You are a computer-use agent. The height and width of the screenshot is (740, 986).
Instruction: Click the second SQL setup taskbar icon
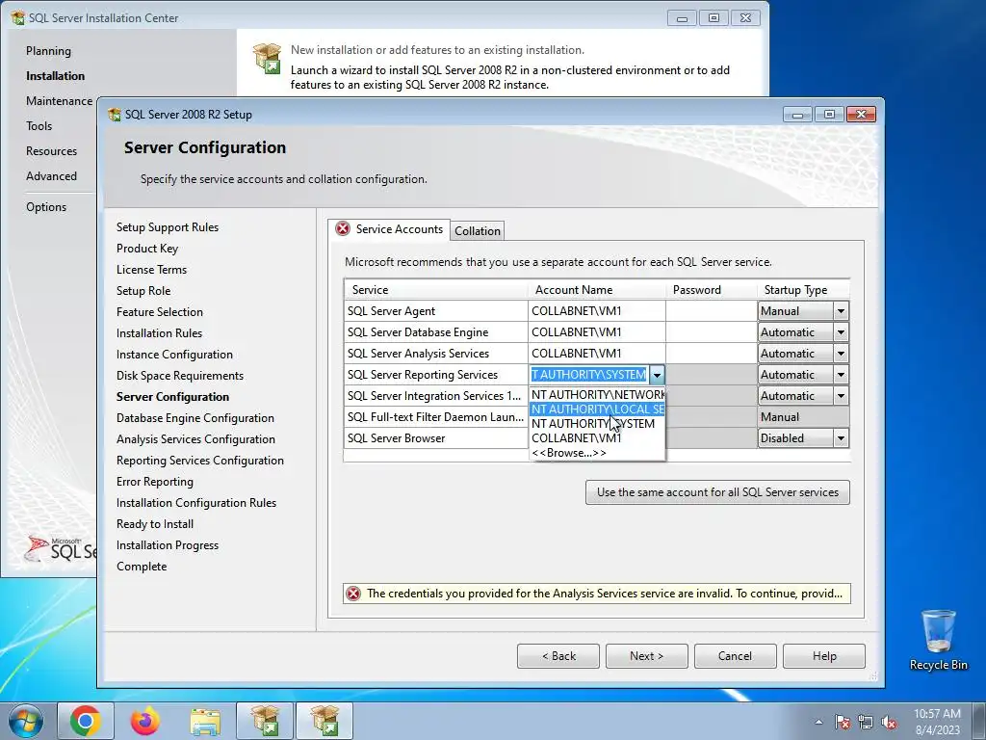click(x=324, y=721)
